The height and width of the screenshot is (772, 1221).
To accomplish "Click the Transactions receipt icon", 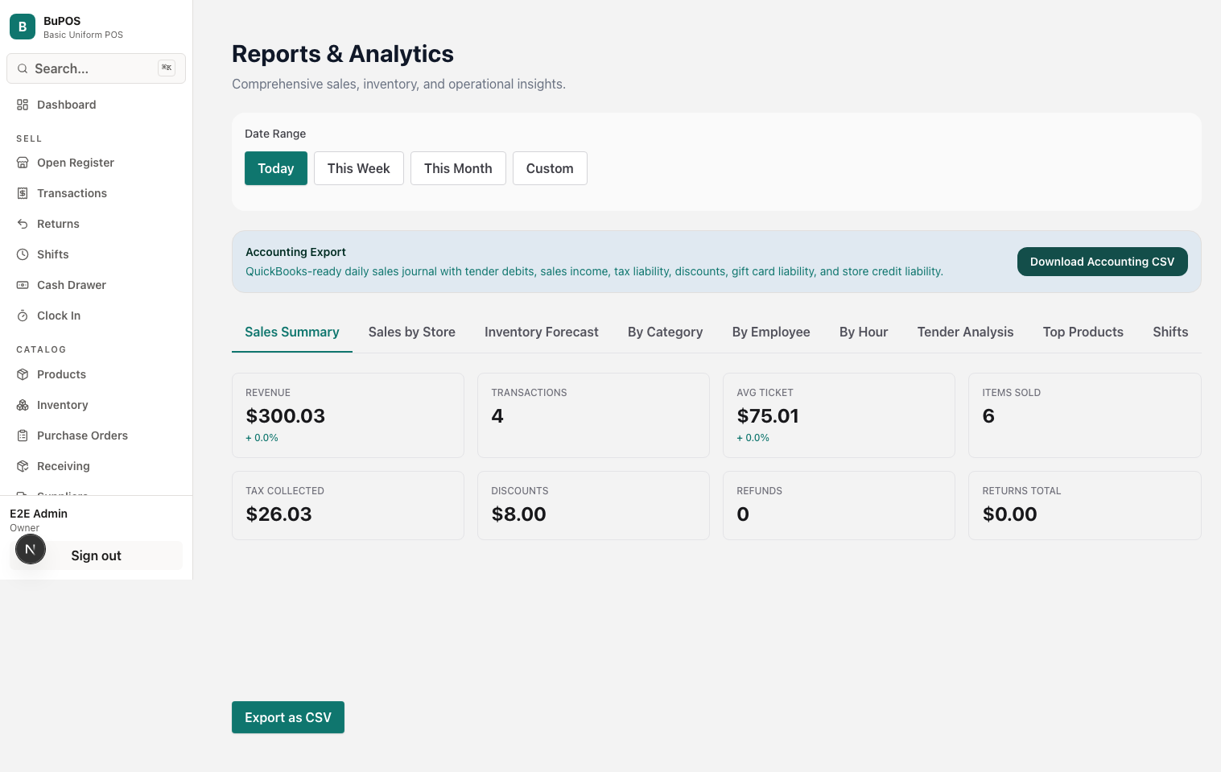I will 23,193.
